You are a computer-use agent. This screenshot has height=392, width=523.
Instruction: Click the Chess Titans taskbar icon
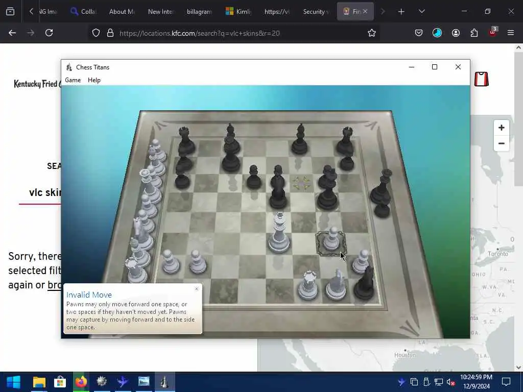pos(165,382)
